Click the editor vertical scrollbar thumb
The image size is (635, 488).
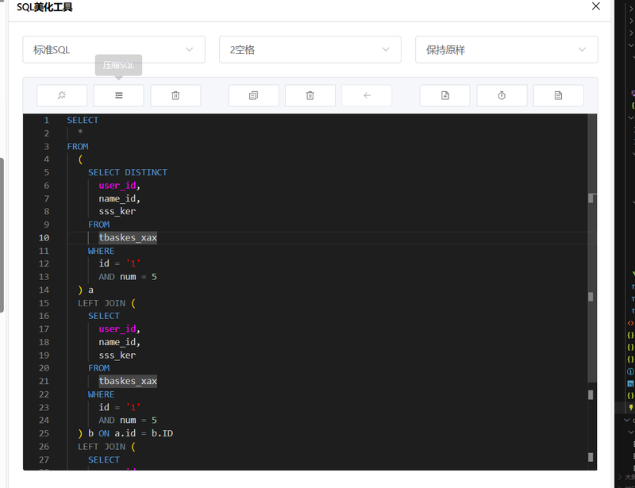(592, 248)
